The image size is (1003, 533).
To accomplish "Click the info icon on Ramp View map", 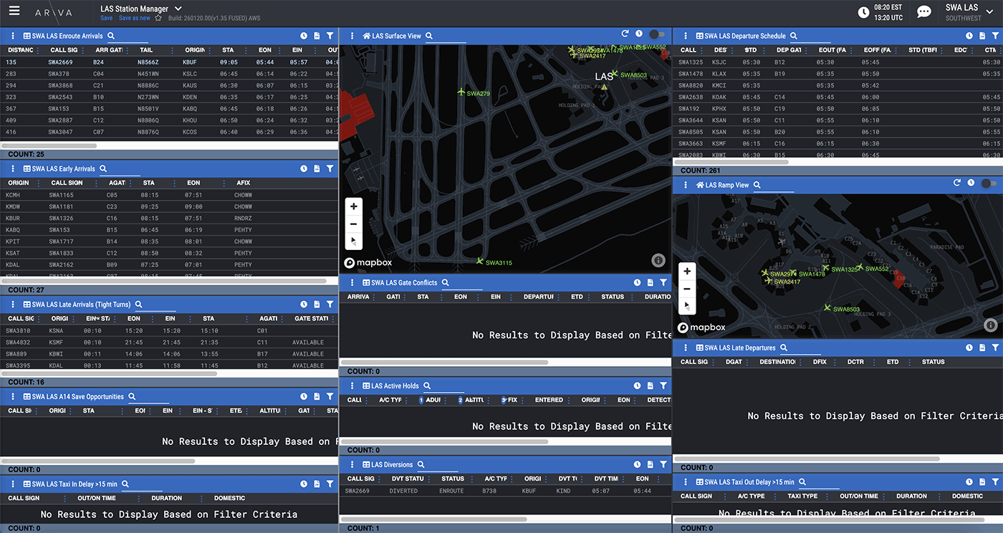I will (x=990, y=325).
